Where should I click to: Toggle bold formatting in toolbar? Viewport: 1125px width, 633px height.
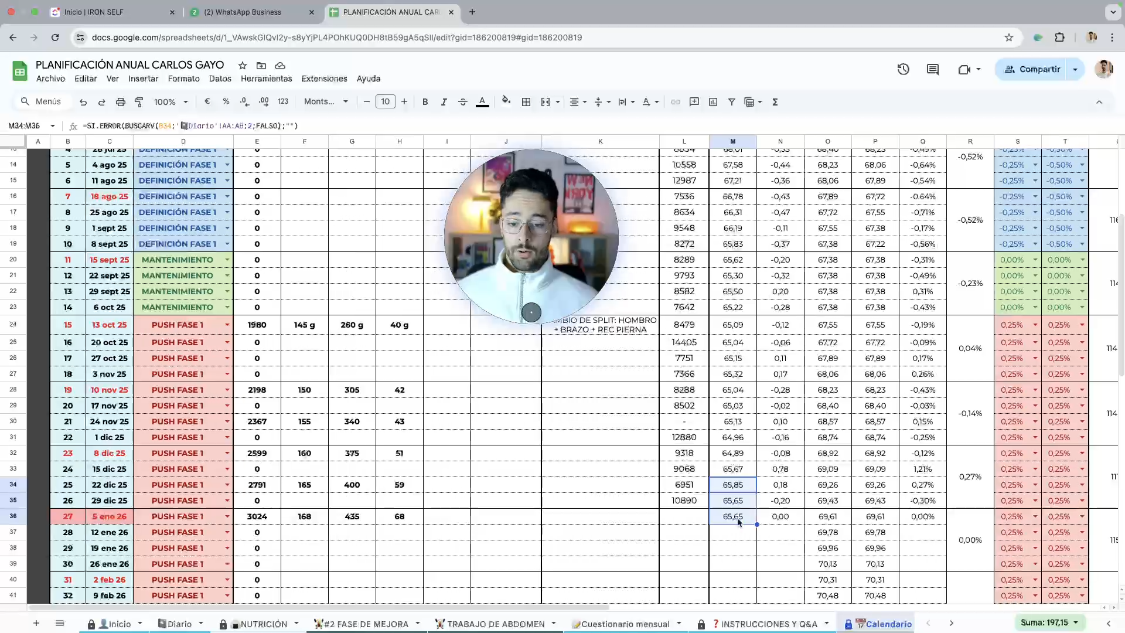tap(425, 102)
